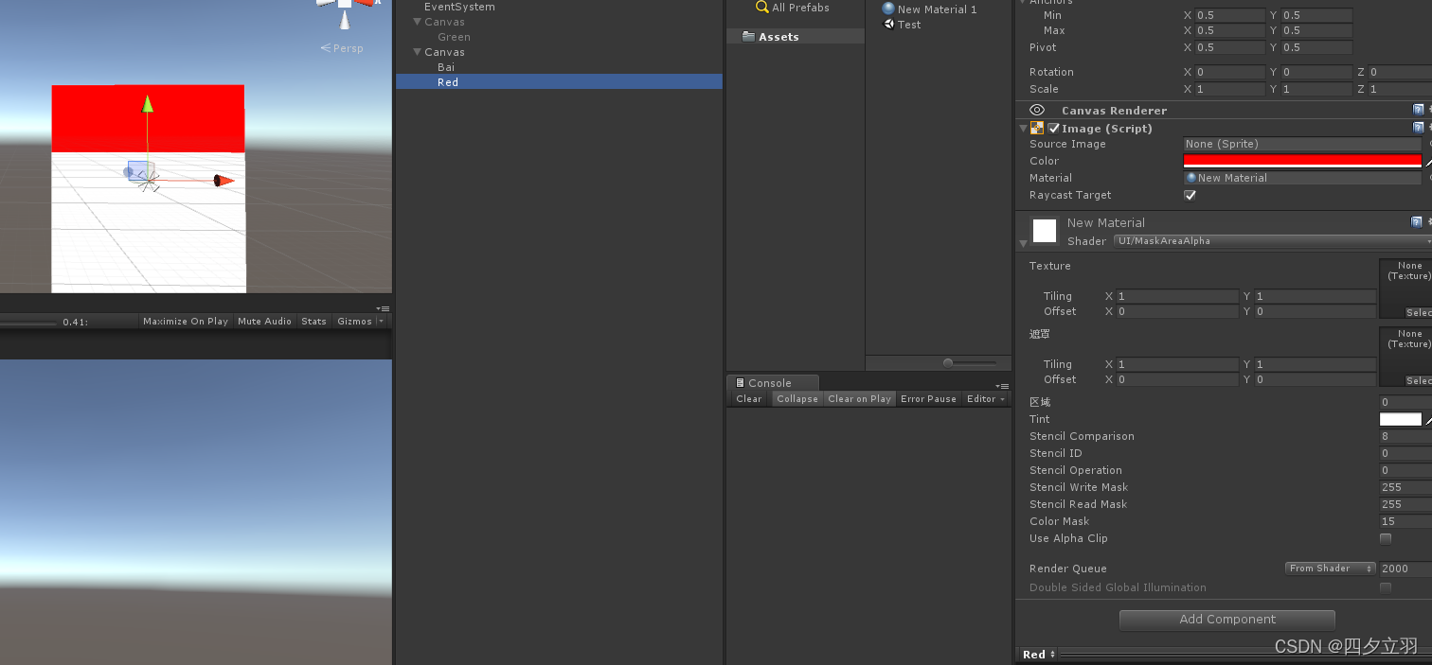This screenshot has height=665, width=1432.
Task: Open the white Tint color swatch
Action: [x=1401, y=419]
